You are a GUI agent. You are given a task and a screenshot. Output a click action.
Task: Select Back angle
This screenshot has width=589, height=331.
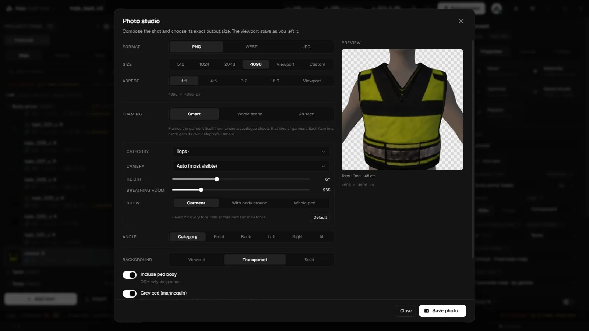(x=246, y=237)
